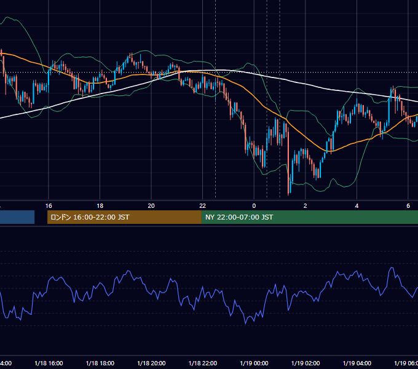
Task: Click the 4 hour label on the chart axis
Action: click(357, 205)
